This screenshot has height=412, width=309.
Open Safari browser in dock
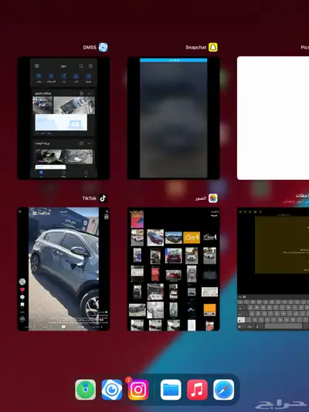223,390
